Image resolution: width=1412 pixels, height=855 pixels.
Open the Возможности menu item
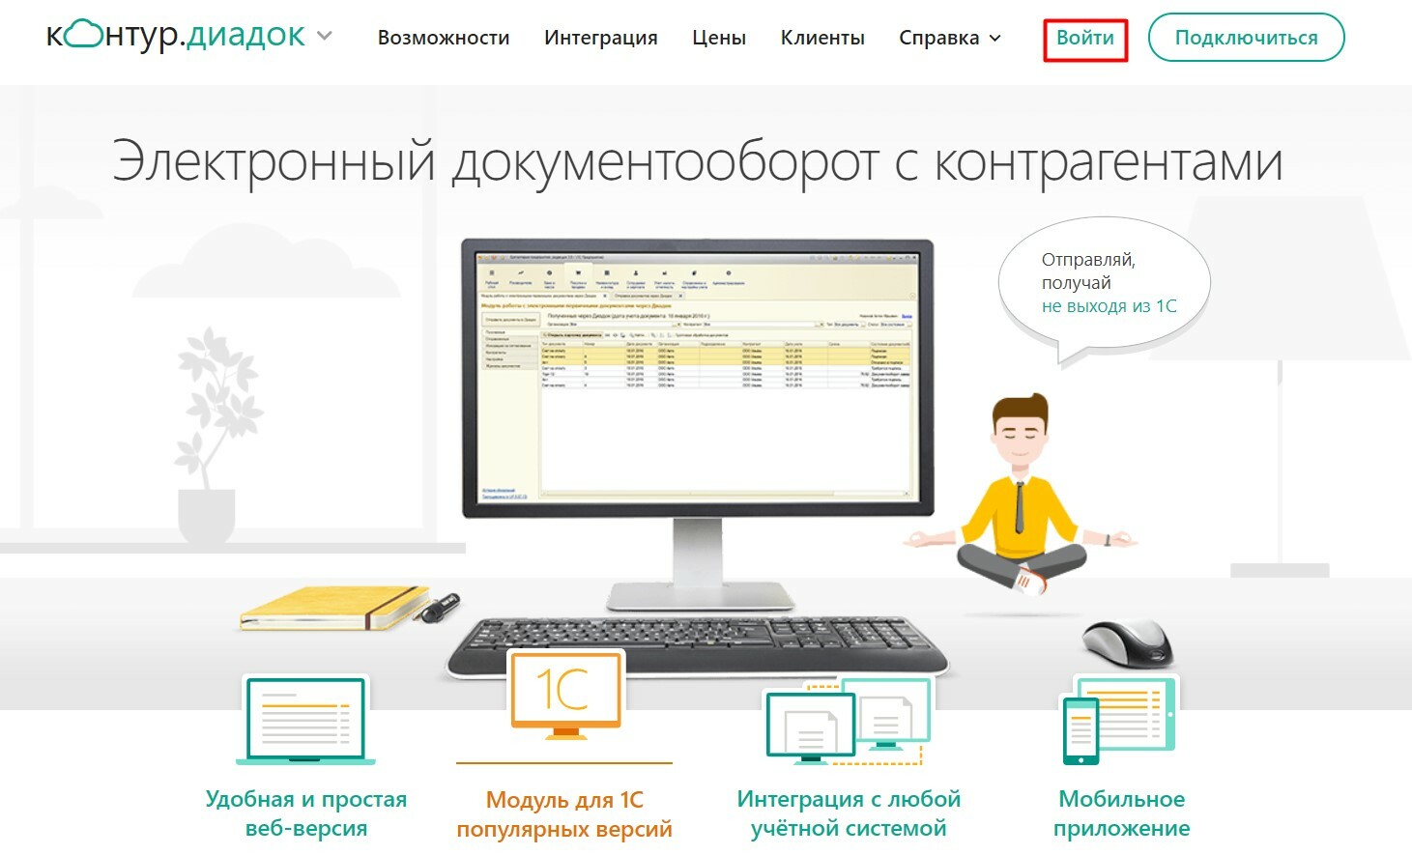click(x=444, y=38)
